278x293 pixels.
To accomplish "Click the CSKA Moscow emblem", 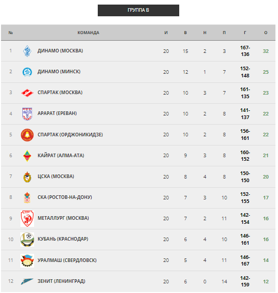I will [x=27, y=177].
